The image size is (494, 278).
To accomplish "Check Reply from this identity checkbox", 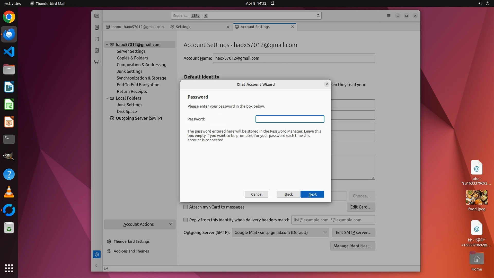I will pos(186,220).
